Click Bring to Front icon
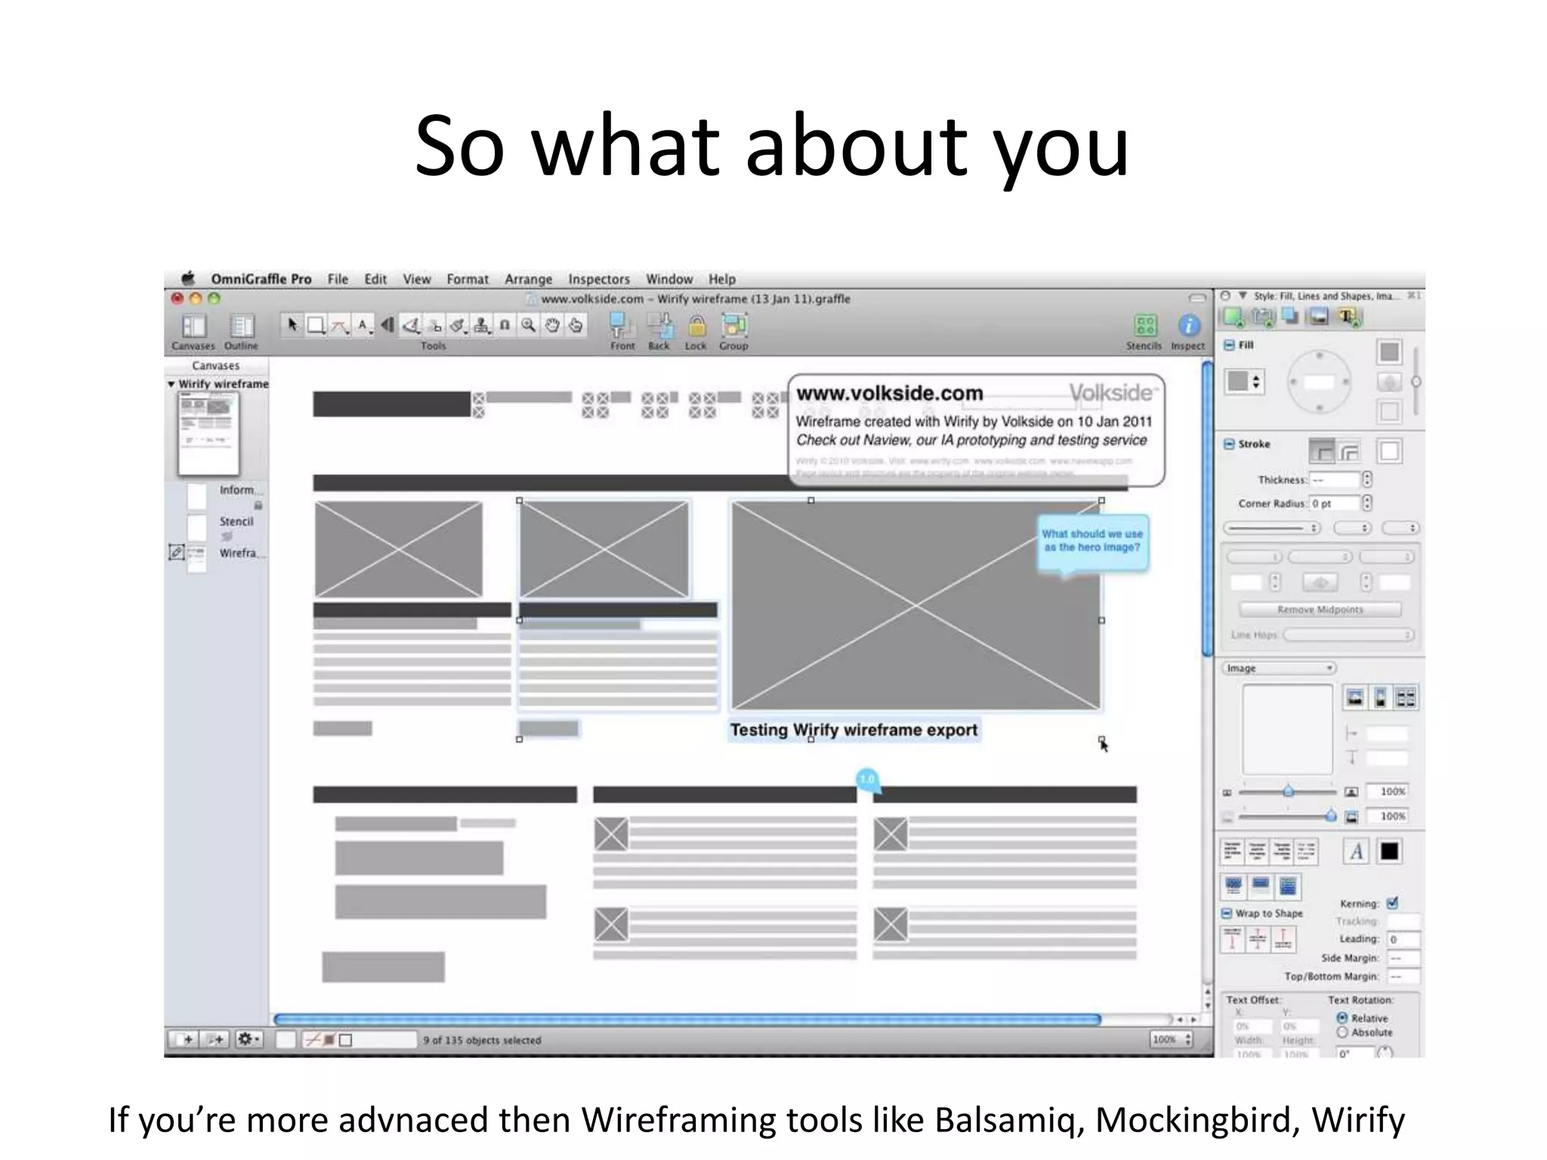This screenshot has width=1547, height=1160. pos(622,325)
